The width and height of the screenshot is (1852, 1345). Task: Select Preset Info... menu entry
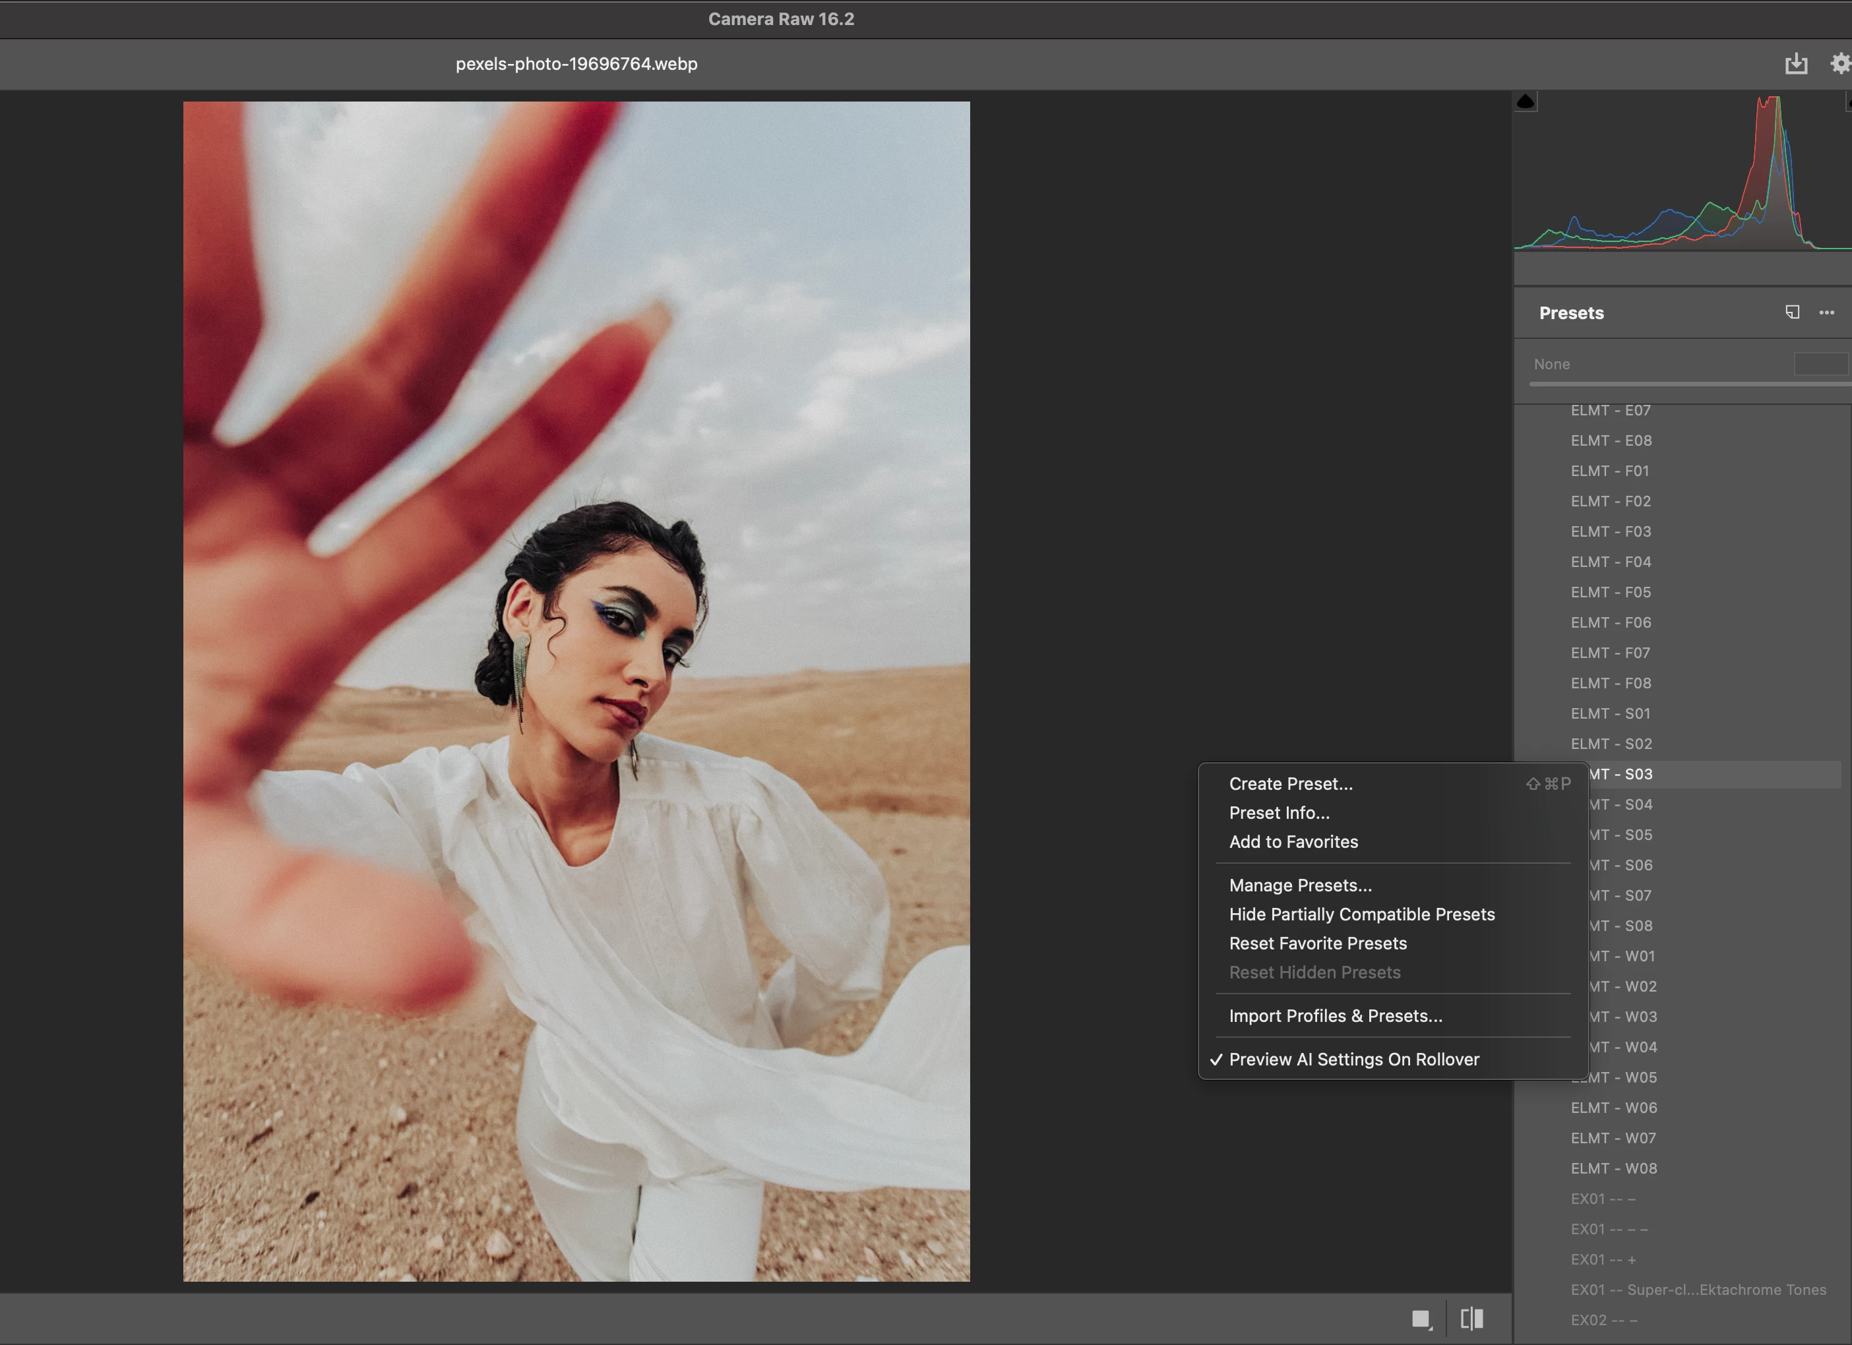click(1279, 813)
